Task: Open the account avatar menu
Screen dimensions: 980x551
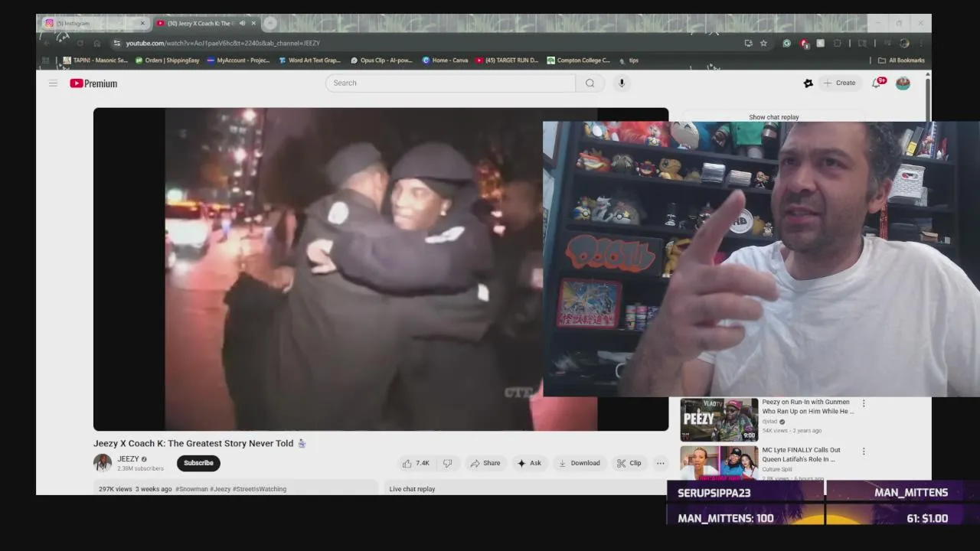Action: coord(903,83)
